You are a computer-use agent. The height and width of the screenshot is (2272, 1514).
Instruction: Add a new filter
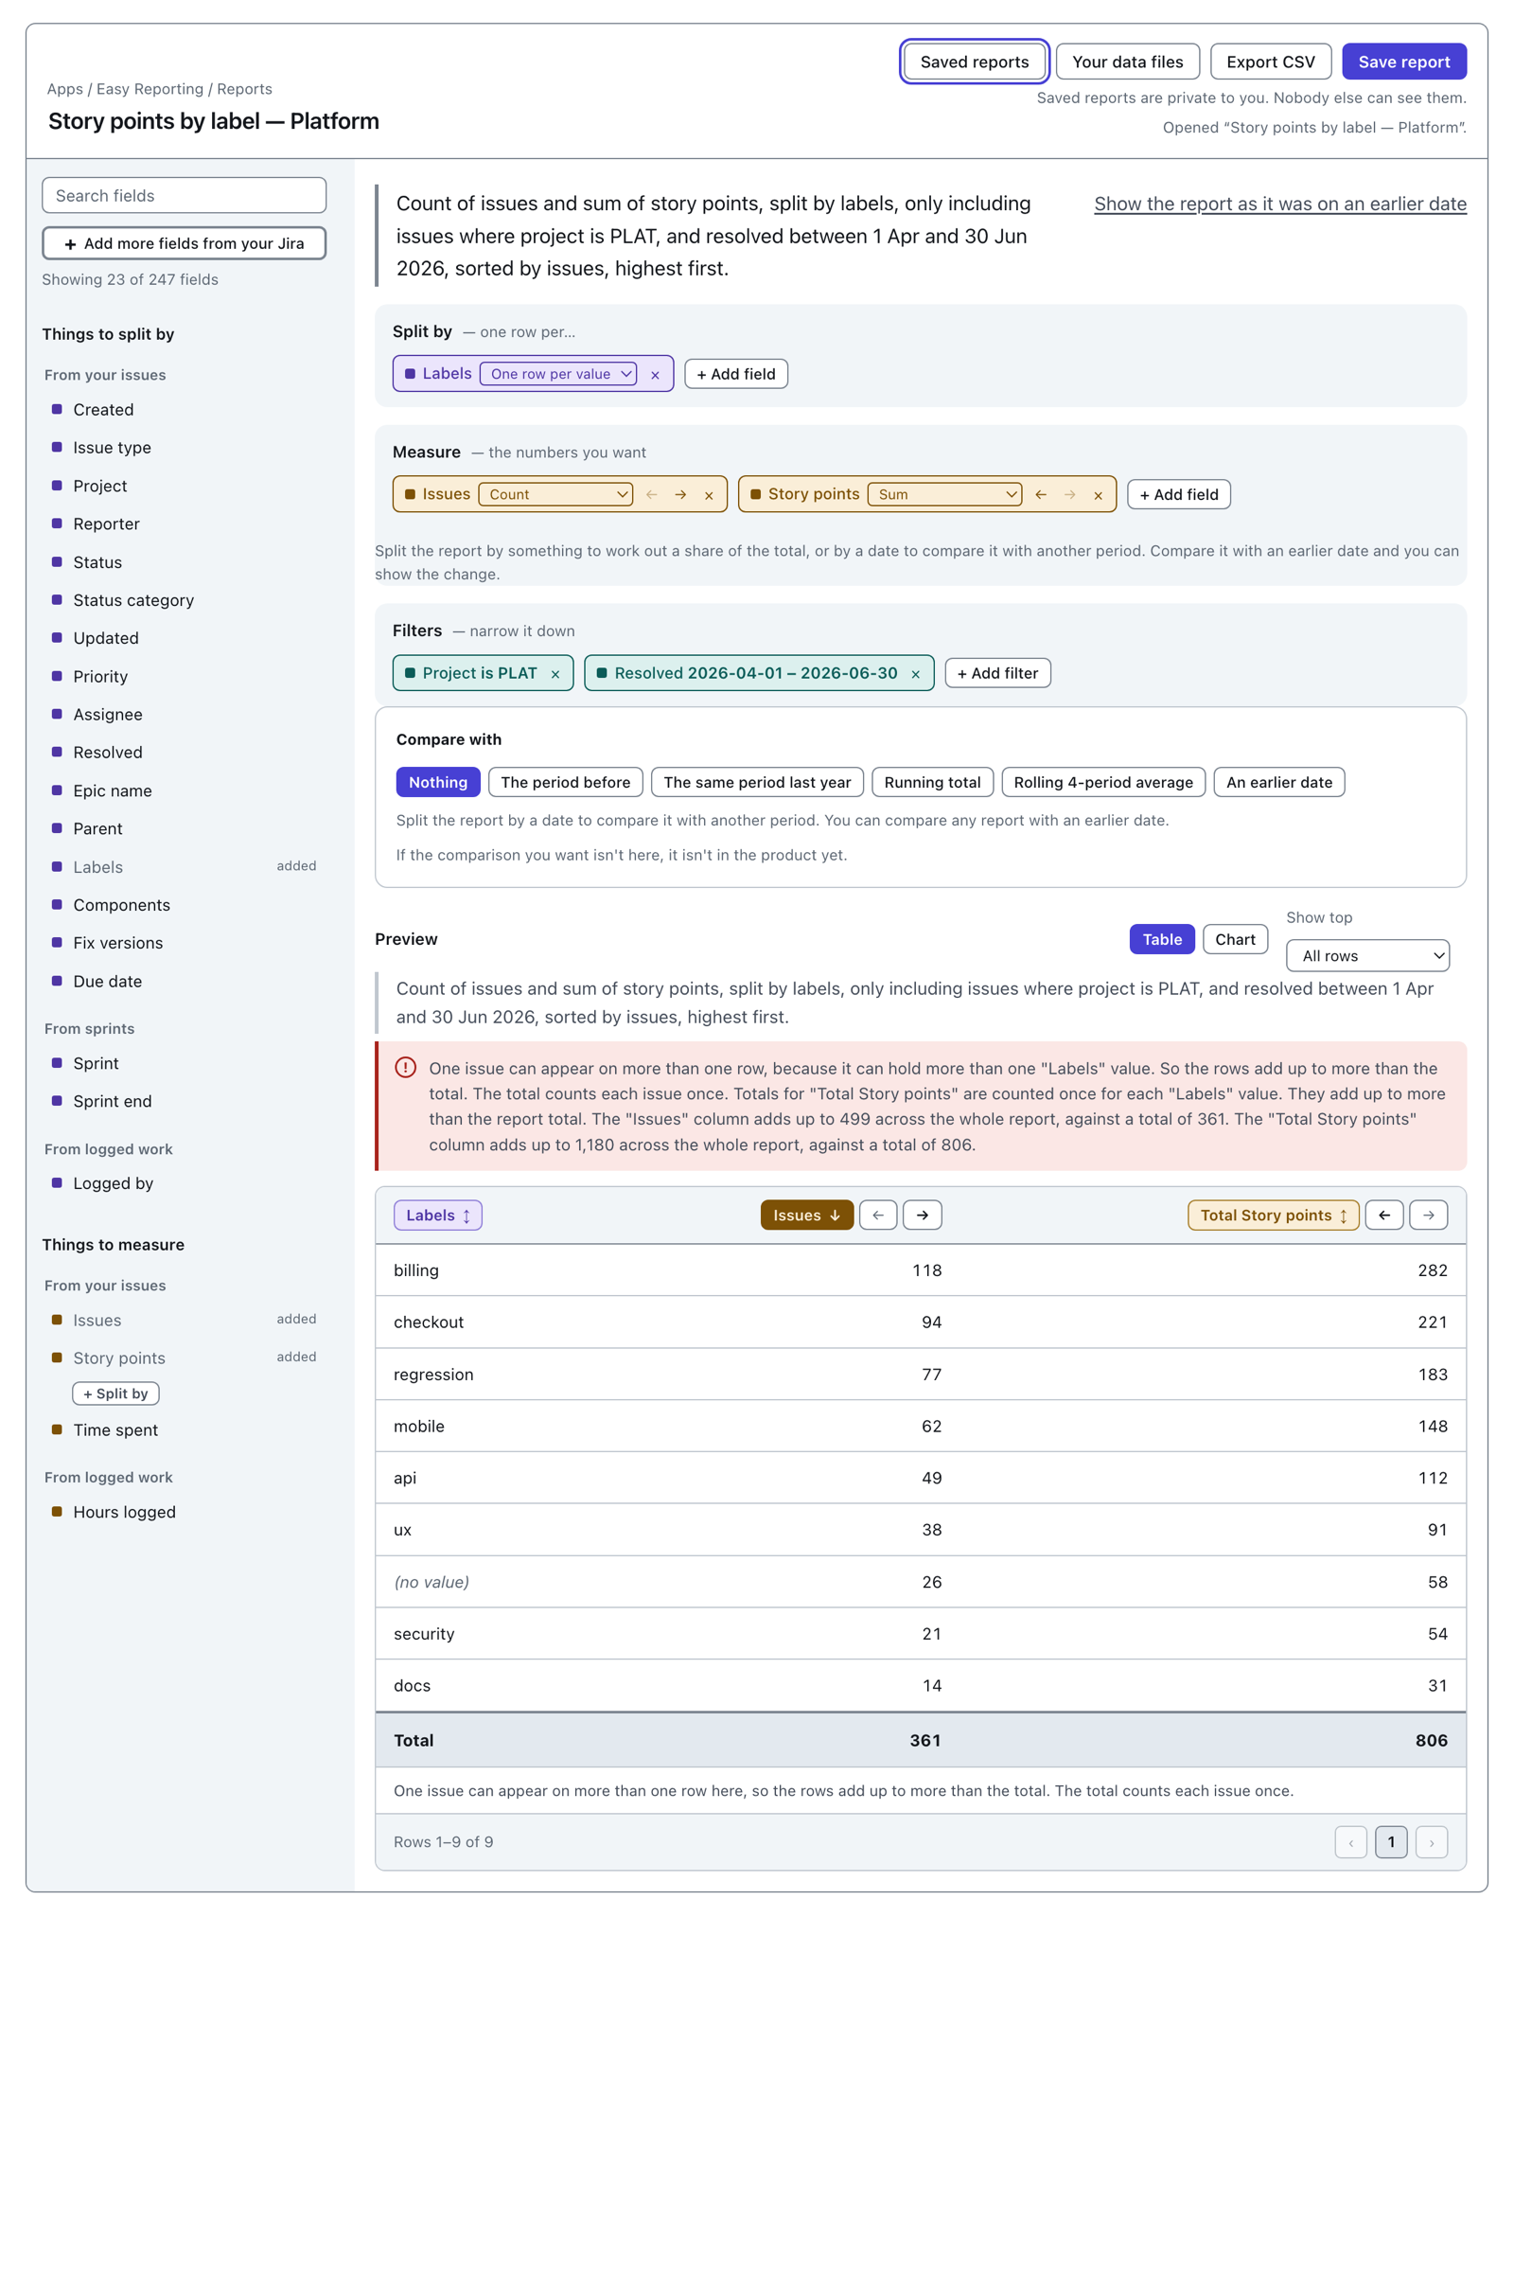(997, 673)
